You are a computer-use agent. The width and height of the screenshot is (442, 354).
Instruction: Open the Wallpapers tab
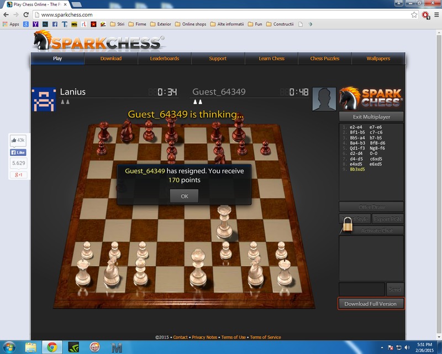tap(378, 59)
